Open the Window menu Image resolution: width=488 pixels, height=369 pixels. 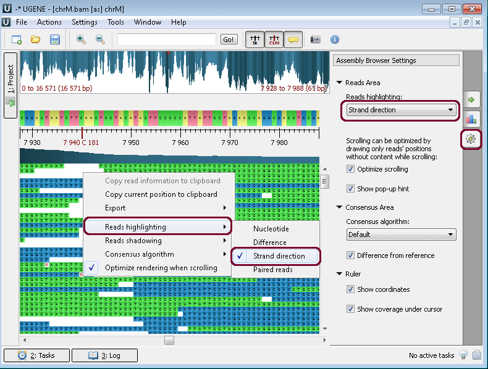pyautogui.click(x=148, y=22)
